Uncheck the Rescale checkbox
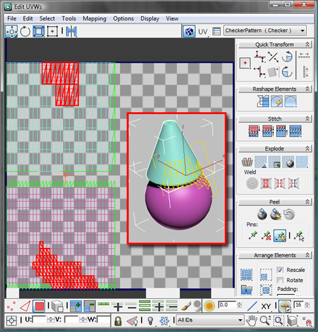 280,270
